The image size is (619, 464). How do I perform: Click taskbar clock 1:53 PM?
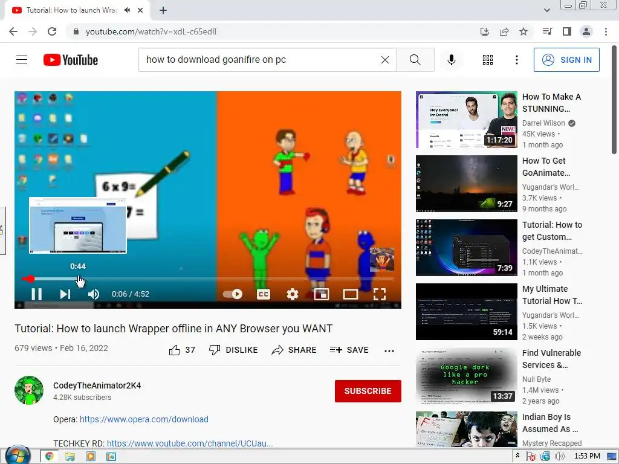(x=587, y=456)
